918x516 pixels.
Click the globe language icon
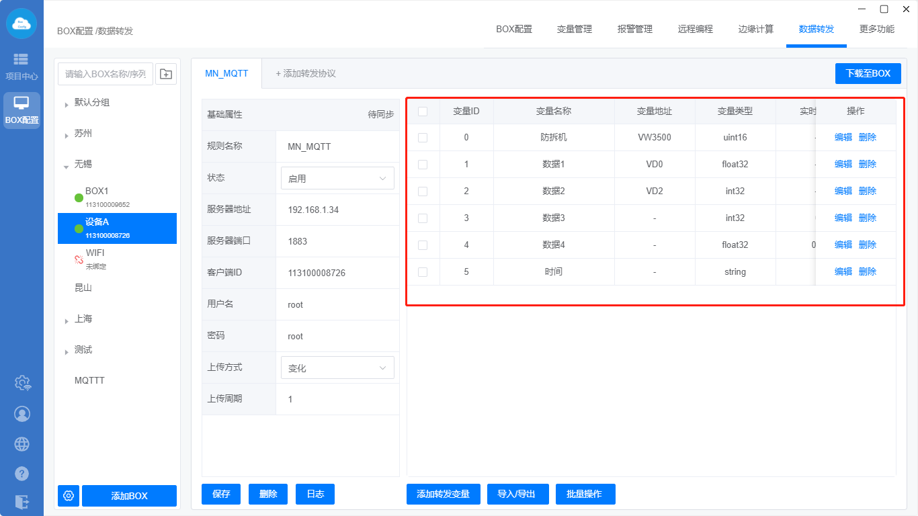22,444
